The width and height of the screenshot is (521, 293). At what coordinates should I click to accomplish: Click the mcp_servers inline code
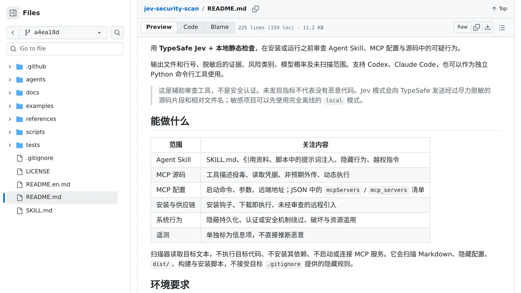[389, 190]
